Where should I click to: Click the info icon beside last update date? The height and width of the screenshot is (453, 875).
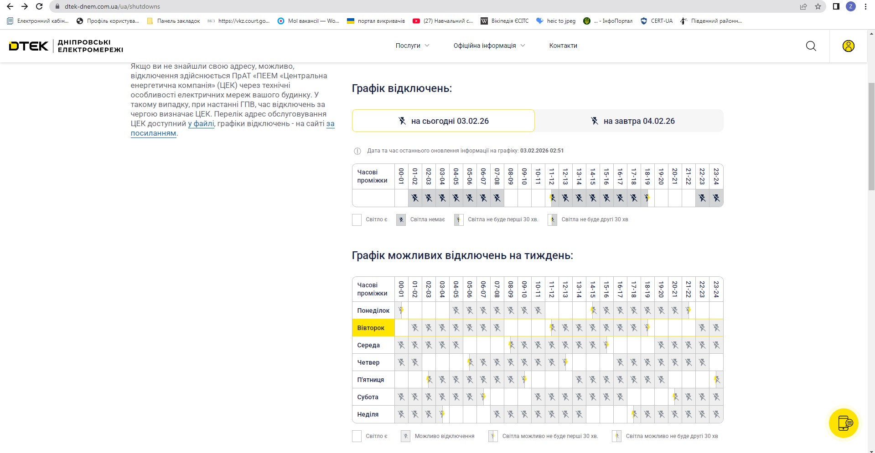357,151
